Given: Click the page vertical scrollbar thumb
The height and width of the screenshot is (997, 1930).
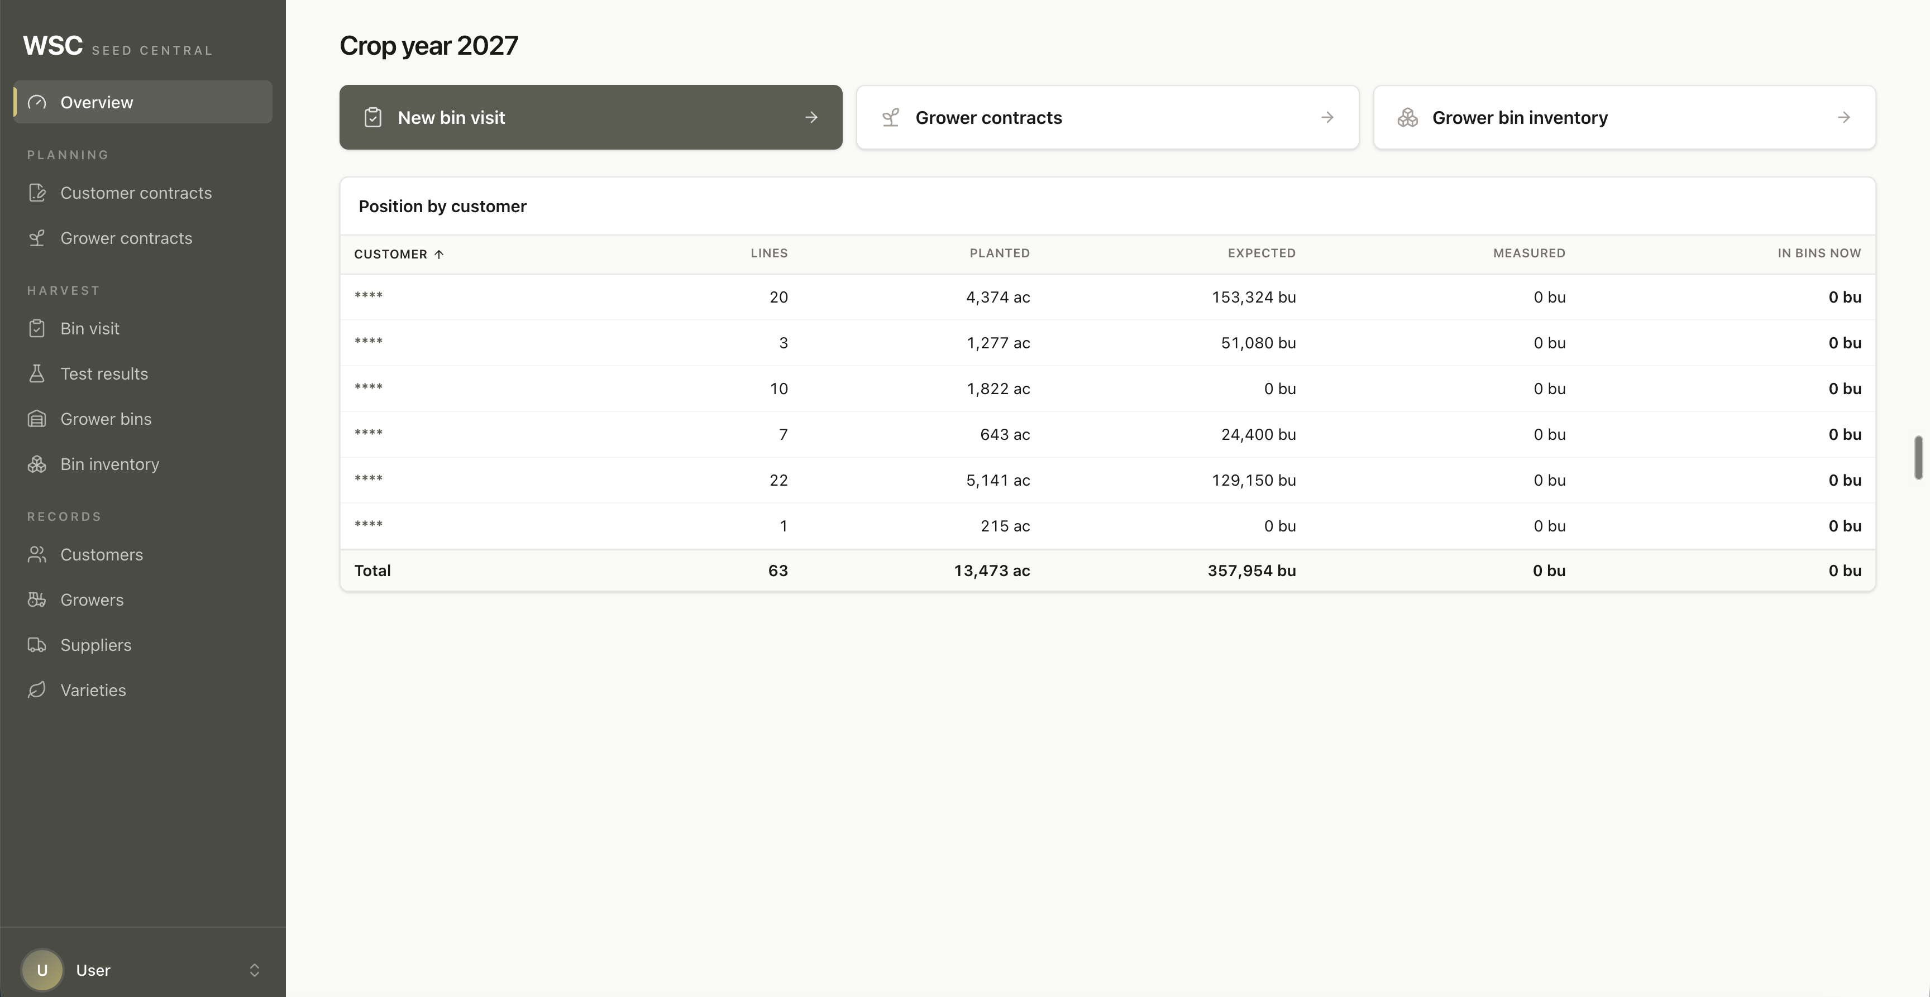Looking at the screenshot, I should 1918,457.
